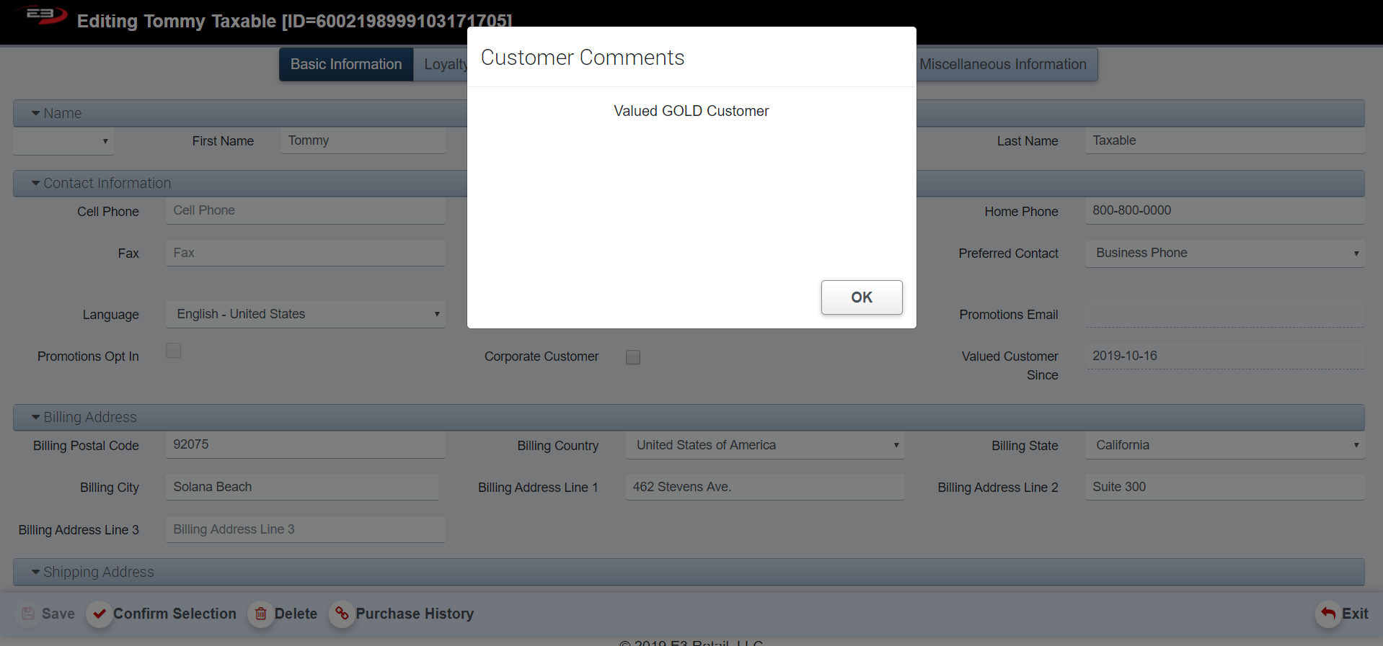1383x646 pixels.
Task: Click the Delete trash can icon
Action: pos(261,614)
